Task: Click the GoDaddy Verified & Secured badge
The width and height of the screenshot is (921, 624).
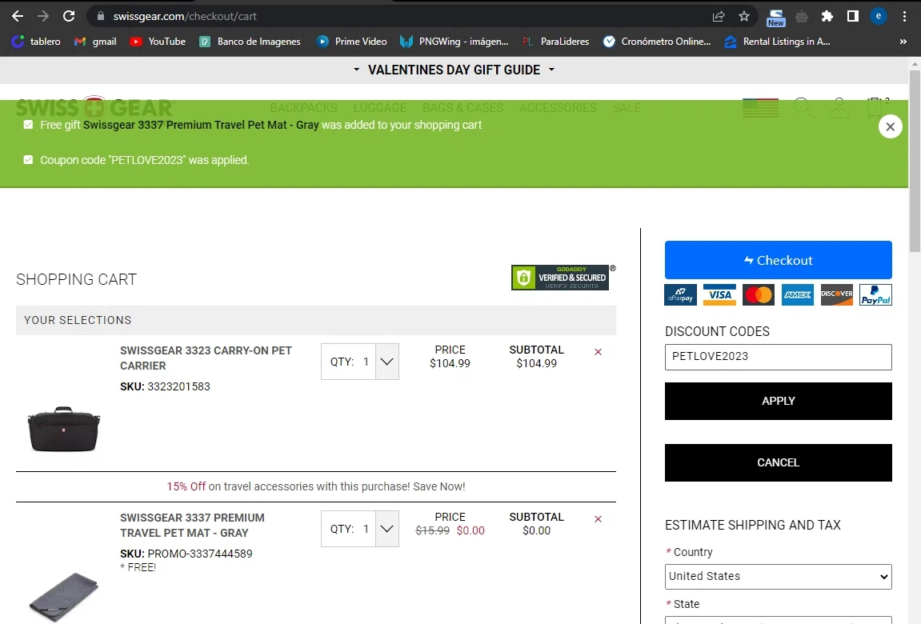Action: click(x=560, y=278)
